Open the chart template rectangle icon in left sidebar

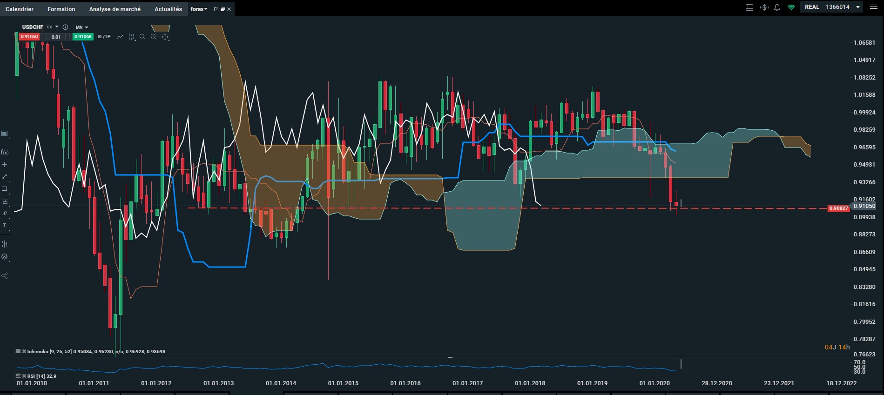[x=5, y=134]
